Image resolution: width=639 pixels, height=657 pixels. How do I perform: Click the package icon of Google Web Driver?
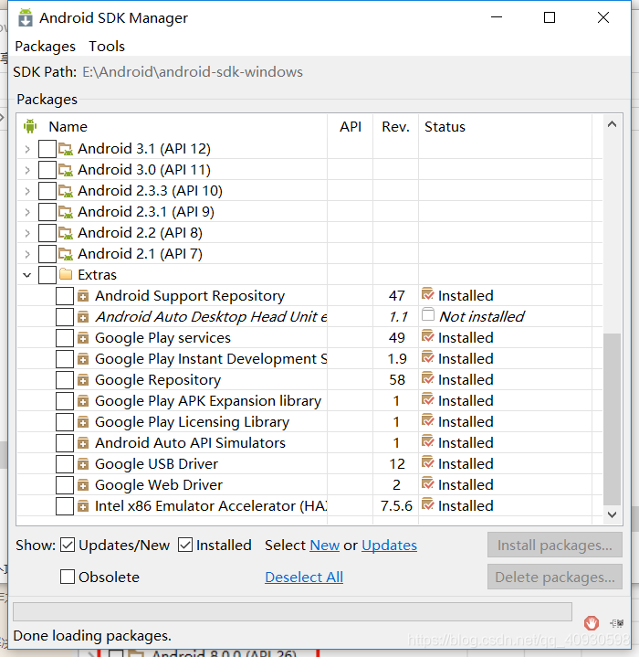pos(83,485)
